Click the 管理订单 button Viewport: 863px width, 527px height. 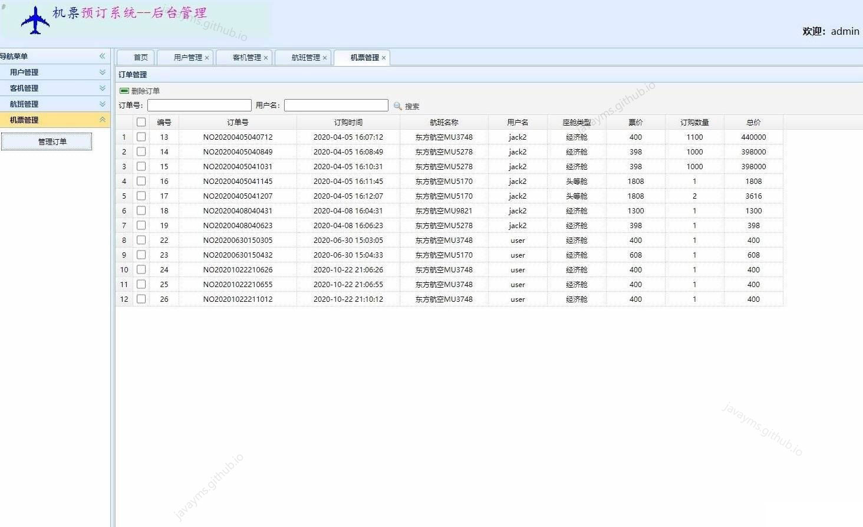(x=47, y=141)
